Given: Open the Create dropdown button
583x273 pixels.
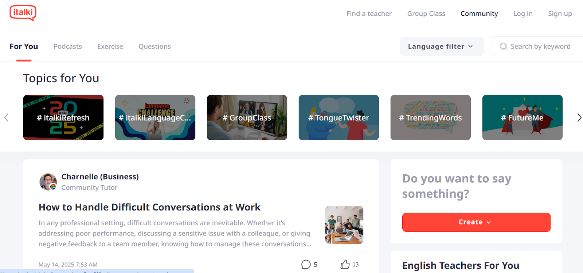Looking at the screenshot, I should tap(476, 222).
